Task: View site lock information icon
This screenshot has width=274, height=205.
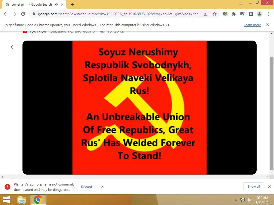Action: (34, 14)
